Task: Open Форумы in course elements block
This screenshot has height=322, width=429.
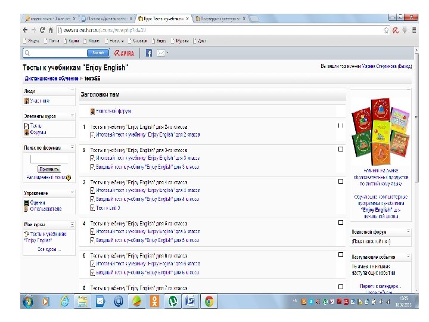Action: click(38, 132)
